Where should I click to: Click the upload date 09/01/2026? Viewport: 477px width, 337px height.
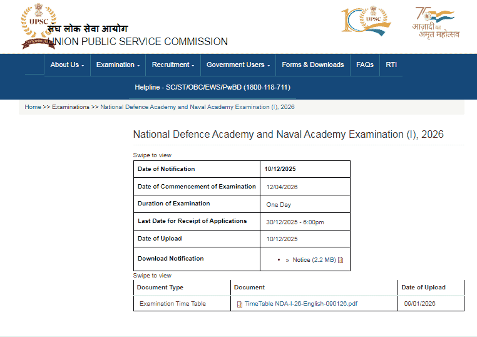(x=420, y=304)
